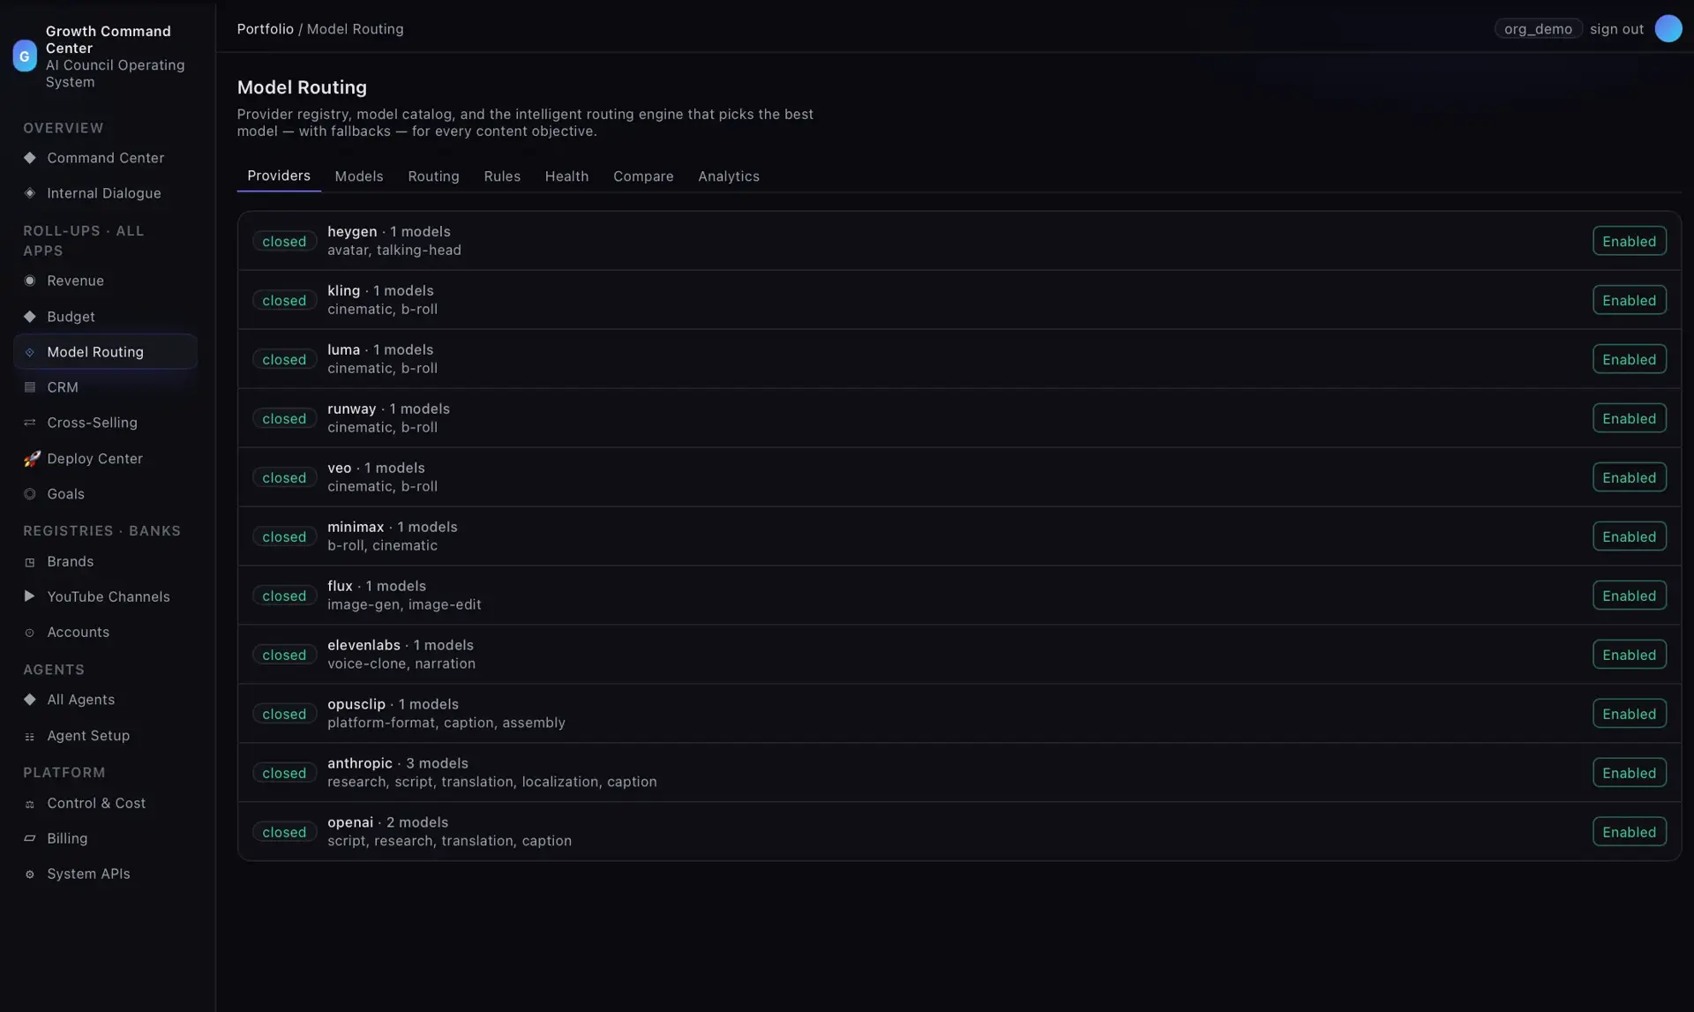Click the CRM grid icon
The image size is (1694, 1012).
pos(30,387)
